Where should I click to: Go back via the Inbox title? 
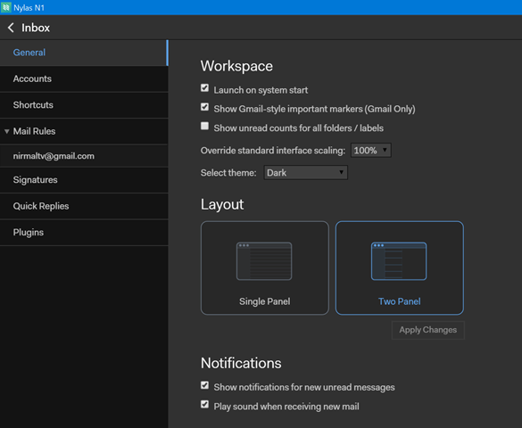(x=36, y=28)
